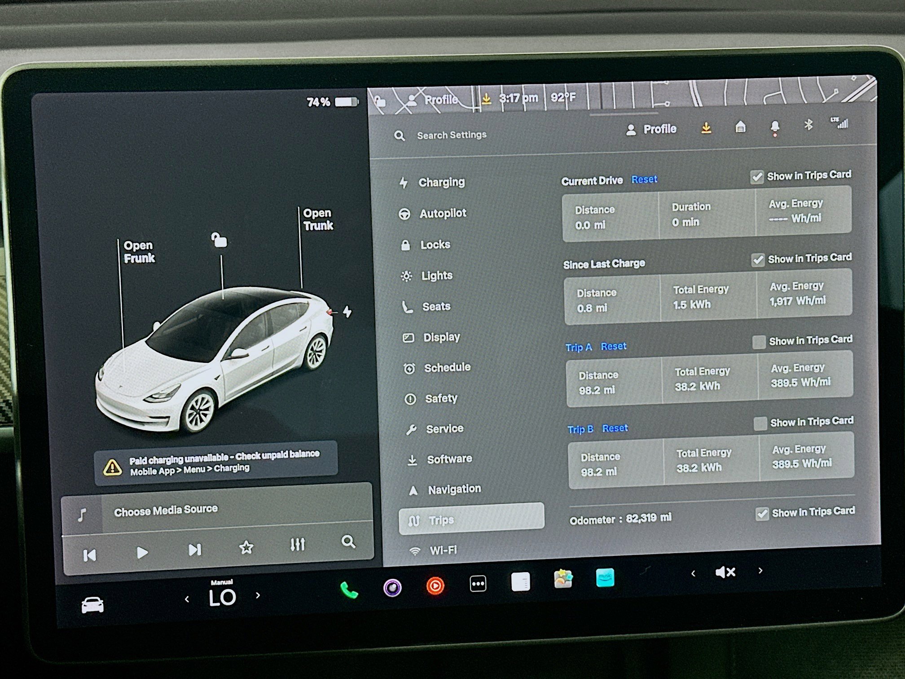Tap Open Trunk

point(318,219)
